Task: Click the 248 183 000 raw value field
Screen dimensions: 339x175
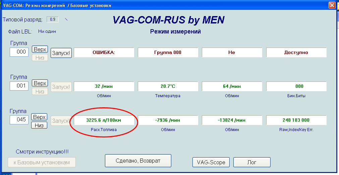Action: (x=296, y=120)
